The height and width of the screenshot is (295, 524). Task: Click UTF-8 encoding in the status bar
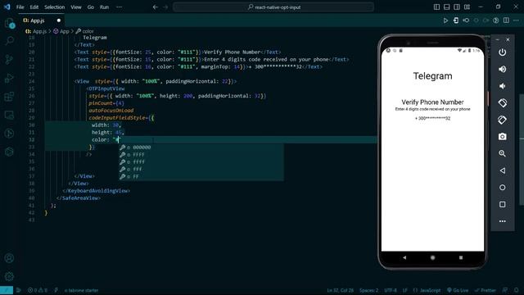(x=391, y=290)
